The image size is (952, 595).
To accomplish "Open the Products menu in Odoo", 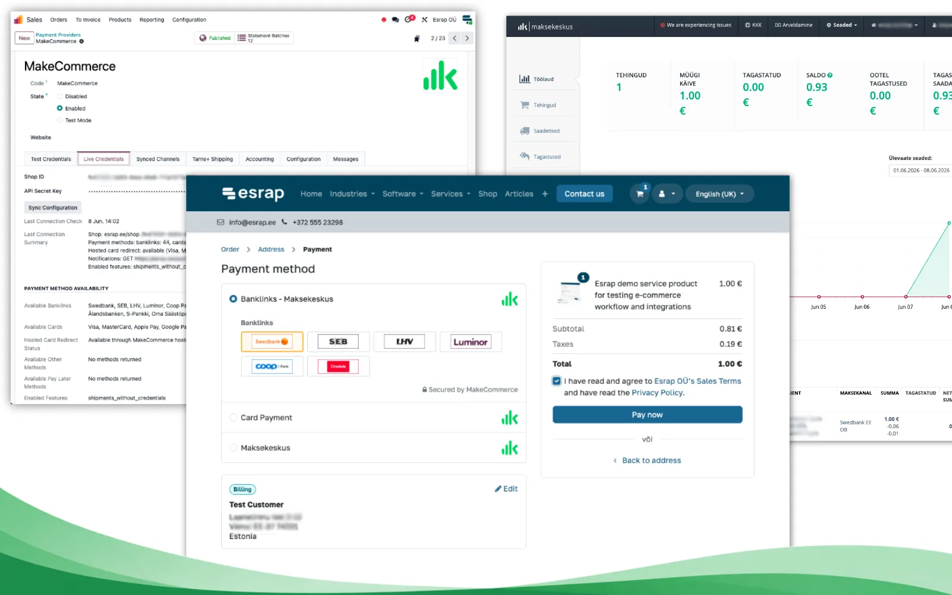I will point(120,20).
